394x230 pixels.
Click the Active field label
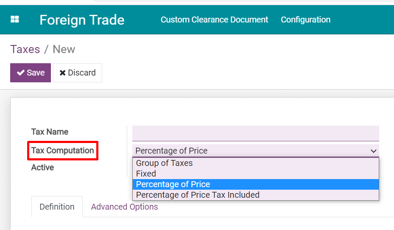[x=42, y=168]
